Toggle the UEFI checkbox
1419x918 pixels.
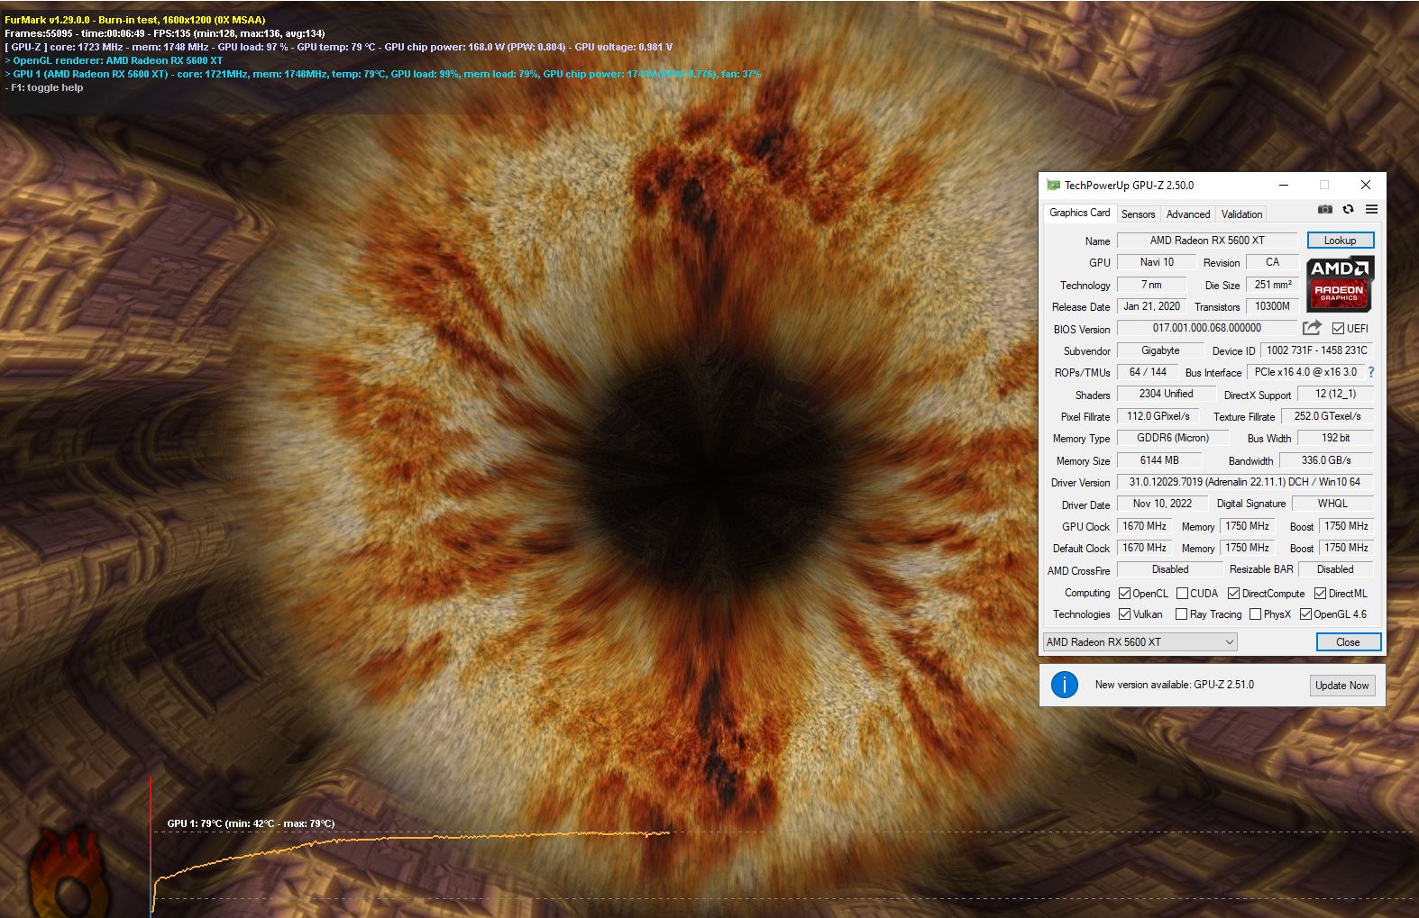1338,329
